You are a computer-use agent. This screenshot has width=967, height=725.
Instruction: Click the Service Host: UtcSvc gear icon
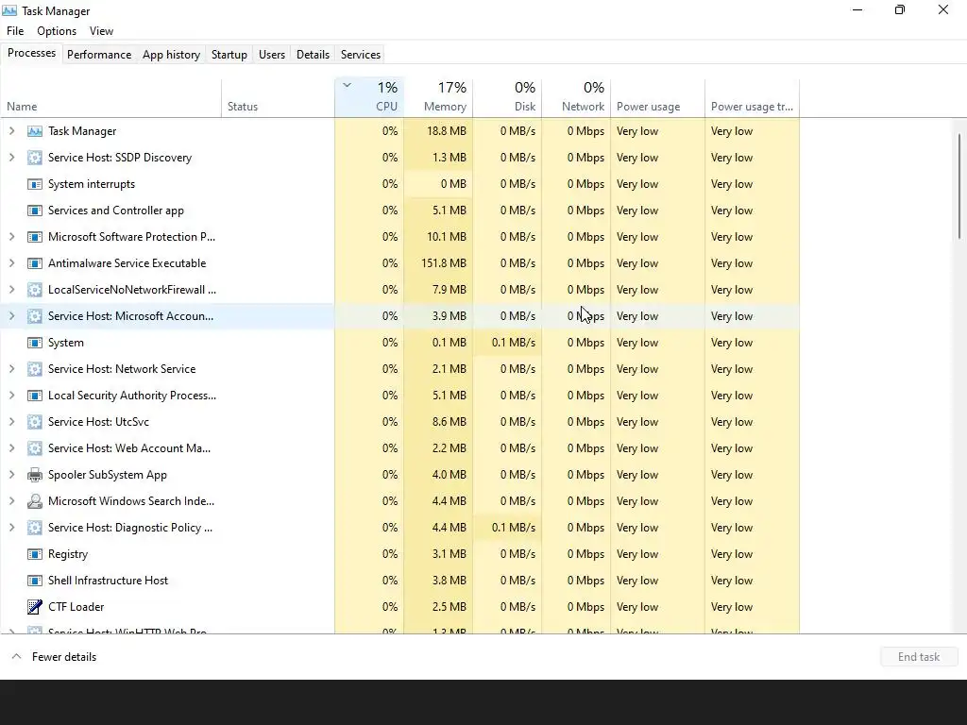point(35,422)
